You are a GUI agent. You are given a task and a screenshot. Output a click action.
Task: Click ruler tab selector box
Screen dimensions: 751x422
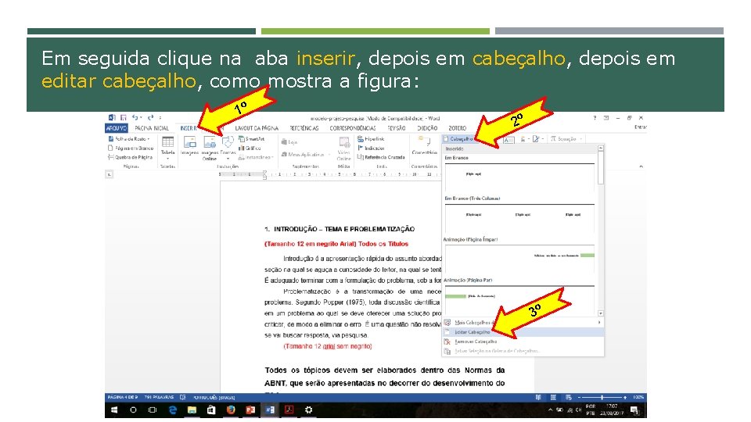[110, 174]
